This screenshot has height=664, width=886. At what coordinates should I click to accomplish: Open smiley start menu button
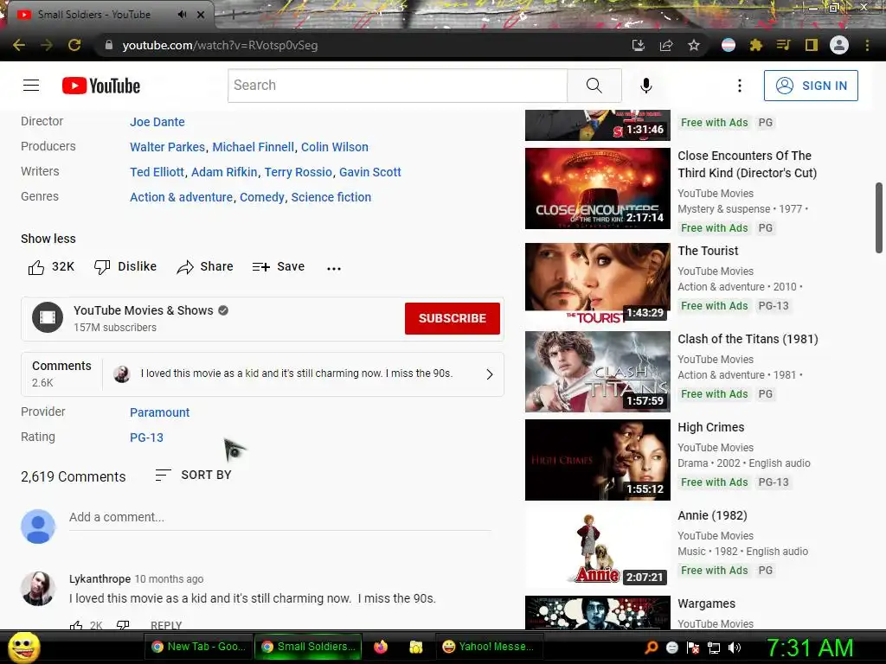click(x=23, y=647)
